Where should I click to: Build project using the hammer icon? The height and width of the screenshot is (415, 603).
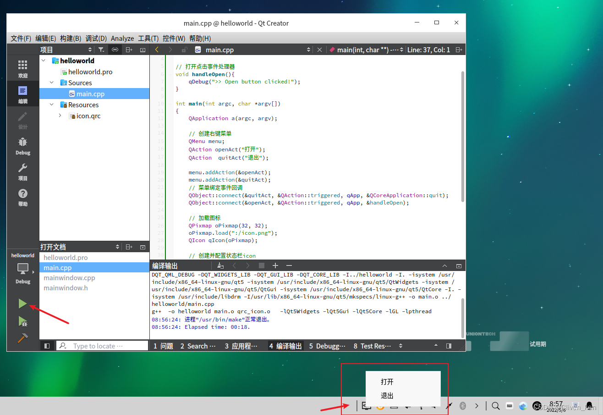(x=22, y=338)
